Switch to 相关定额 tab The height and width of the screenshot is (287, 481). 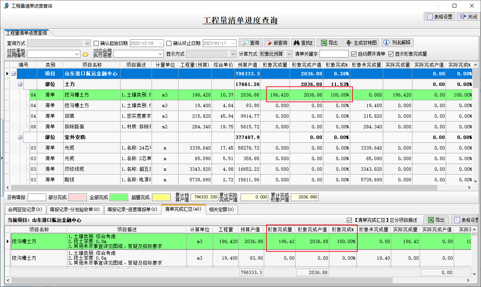[222, 209]
